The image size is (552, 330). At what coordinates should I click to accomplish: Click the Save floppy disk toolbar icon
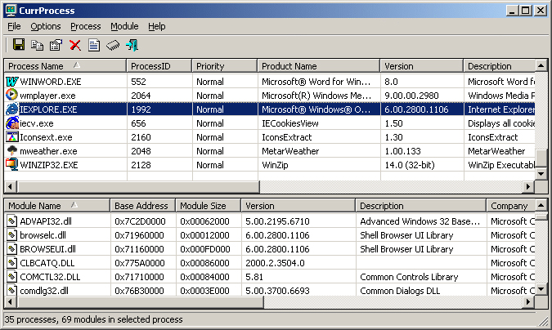tap(19, 45)
